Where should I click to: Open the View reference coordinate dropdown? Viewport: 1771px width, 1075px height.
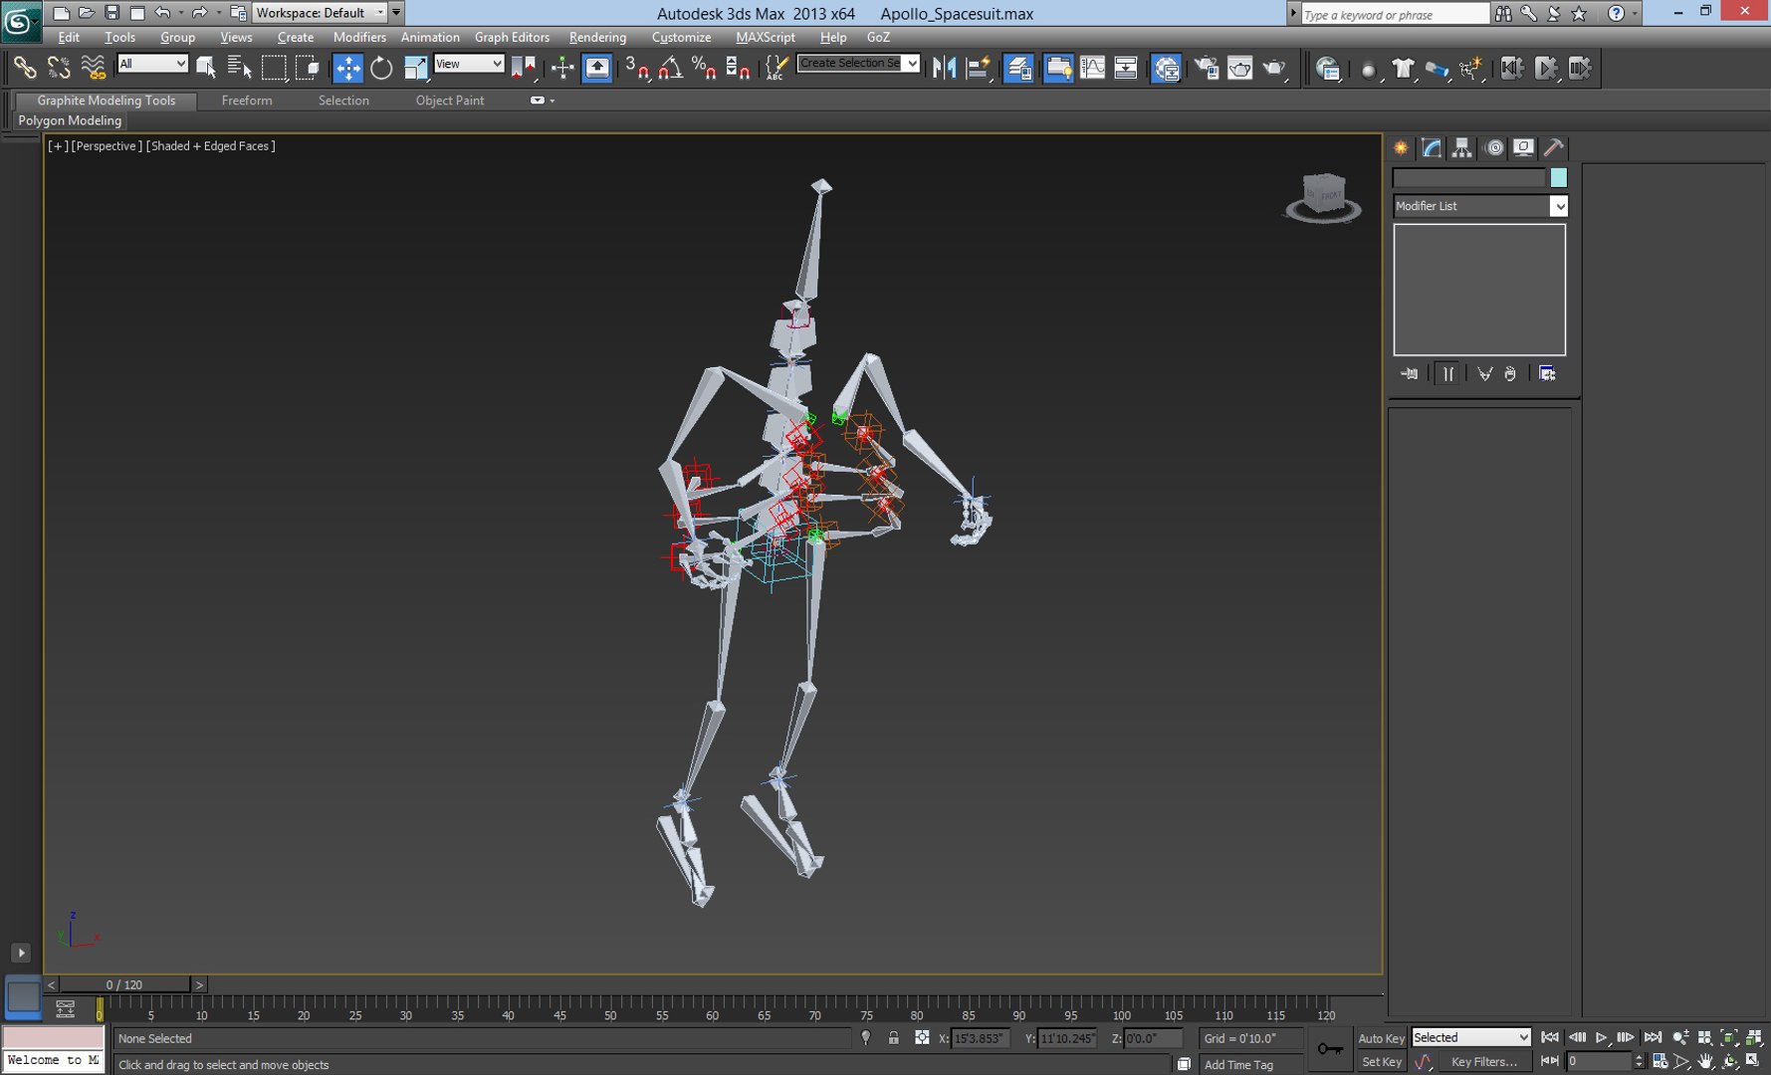click(469, 64)
